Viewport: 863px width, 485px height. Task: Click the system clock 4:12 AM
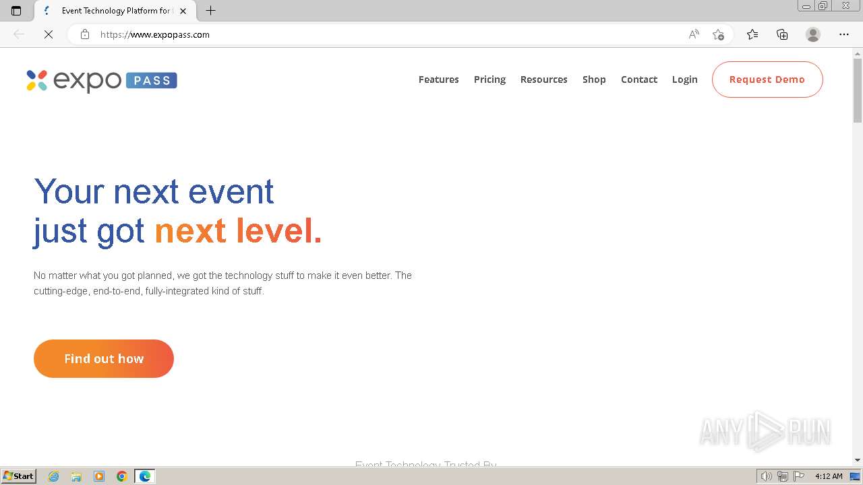click(829, 476)
